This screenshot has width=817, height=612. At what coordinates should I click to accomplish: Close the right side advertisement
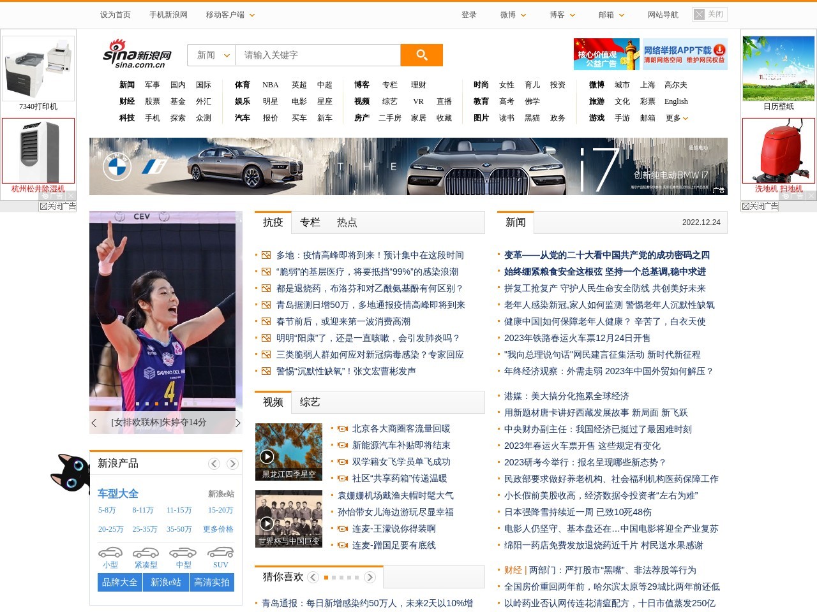click(x=760, y=206)
